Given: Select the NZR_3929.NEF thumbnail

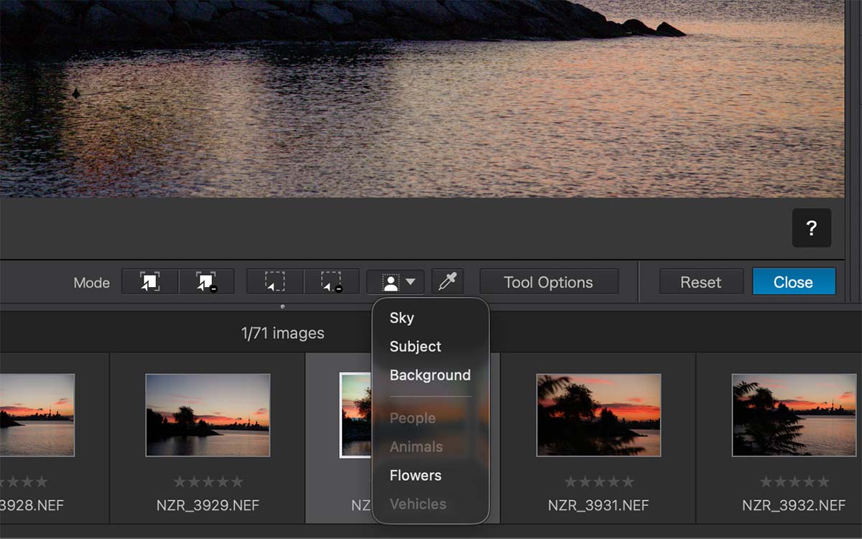Looking at the screenshot, I should coord(208,415).
